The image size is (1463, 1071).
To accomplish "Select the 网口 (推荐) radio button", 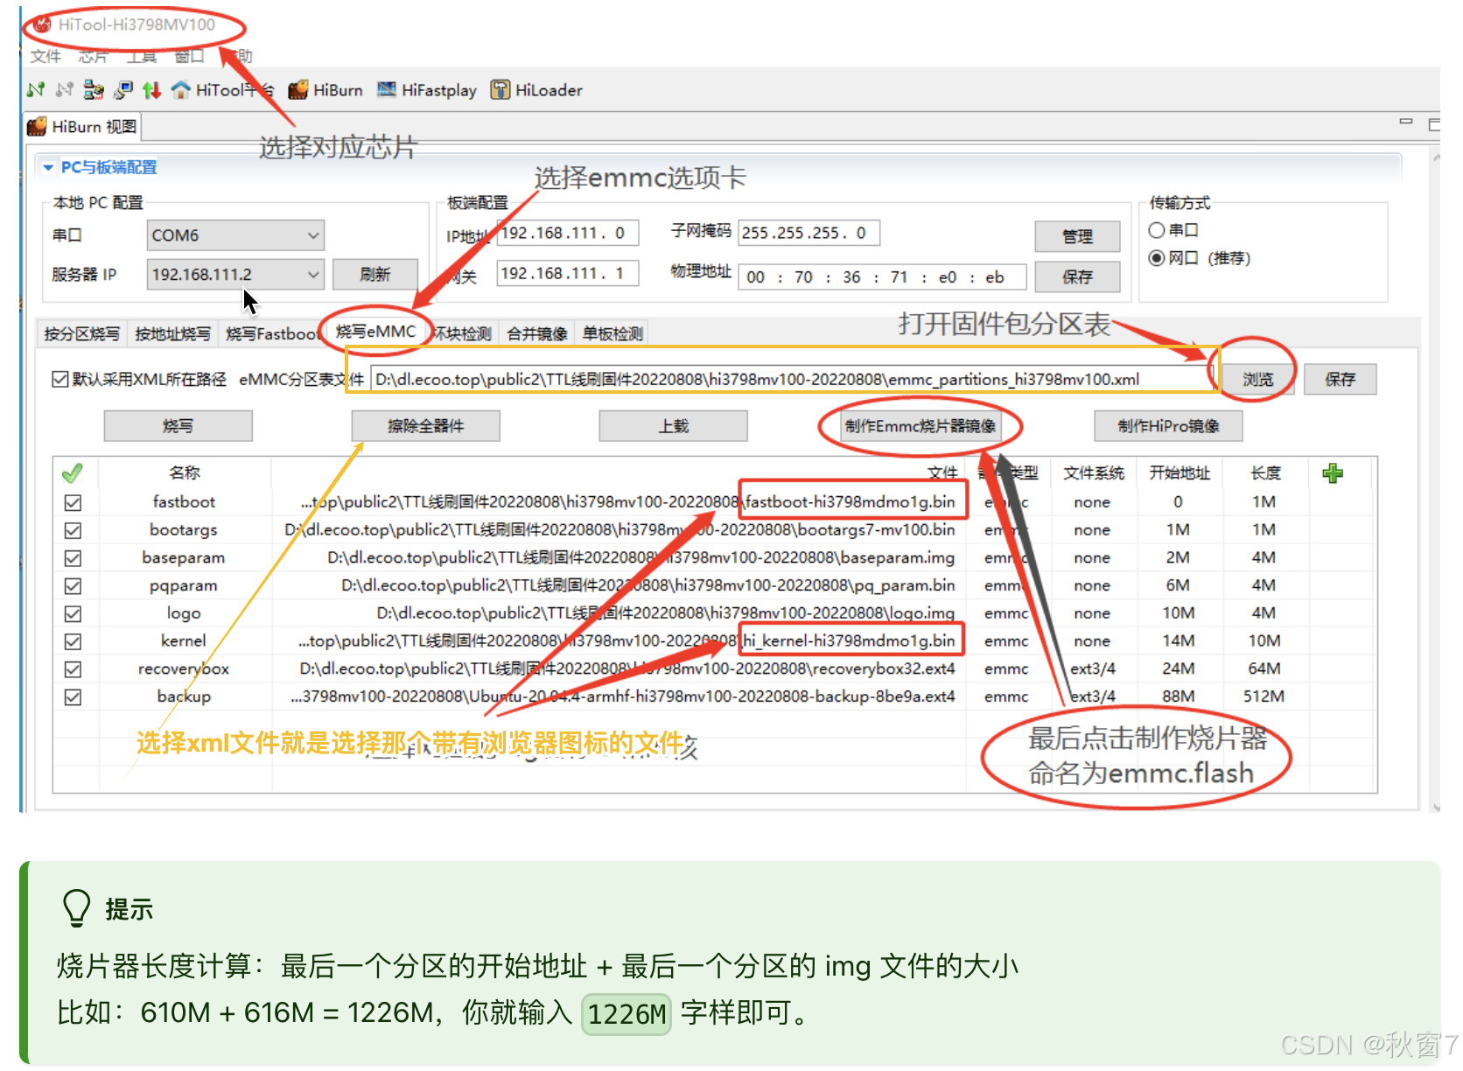I will (1157, 258).
